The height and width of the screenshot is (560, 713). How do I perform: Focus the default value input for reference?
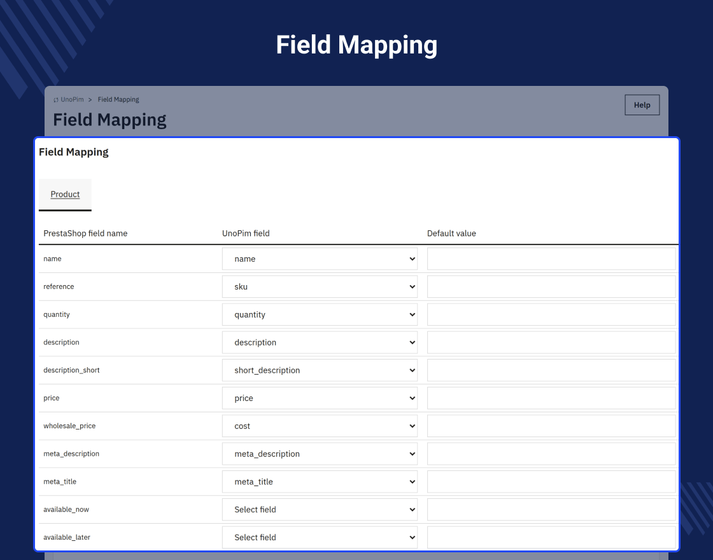(551, 286)
